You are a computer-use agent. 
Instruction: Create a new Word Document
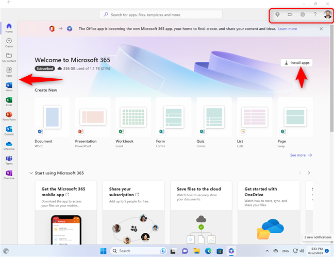pyautogui.click(x=52, y=123)
